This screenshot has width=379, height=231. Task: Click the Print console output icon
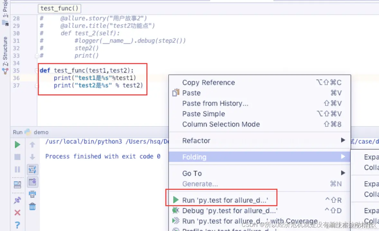coord(32,194)
